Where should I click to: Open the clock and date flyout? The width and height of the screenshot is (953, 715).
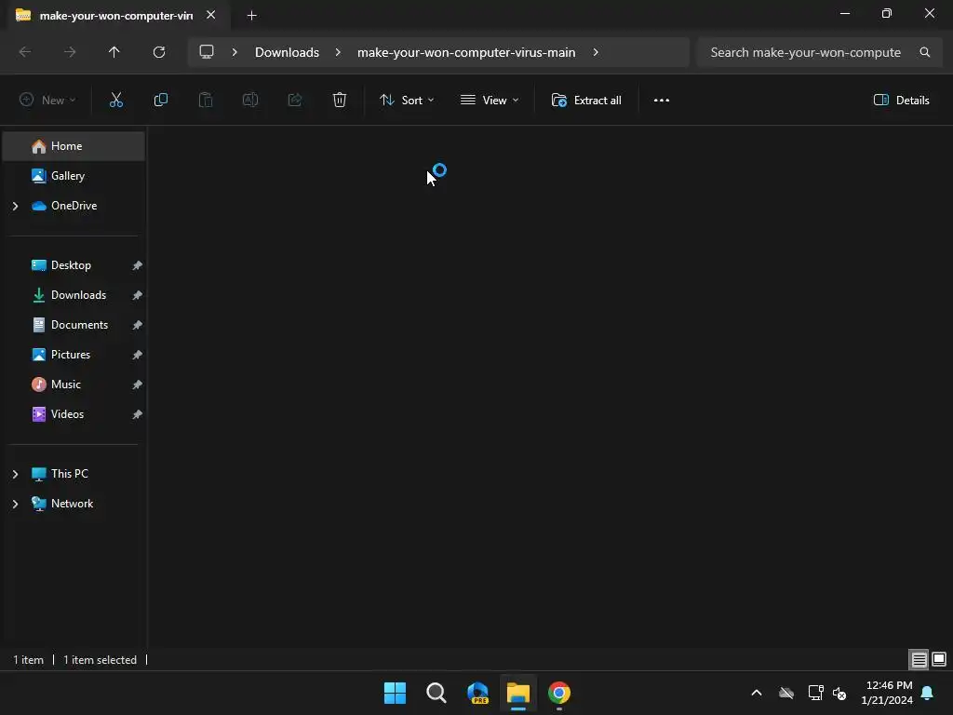(x=887, y=693)
